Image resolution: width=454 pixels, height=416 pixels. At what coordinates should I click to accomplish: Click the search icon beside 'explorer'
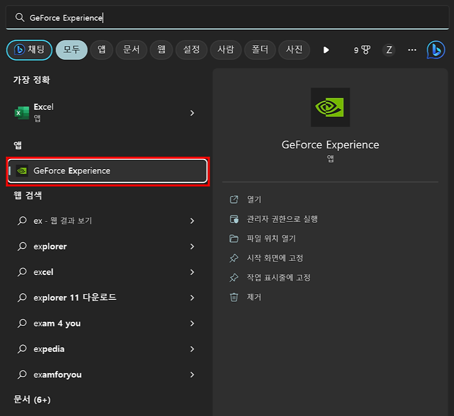coord(22,246)
